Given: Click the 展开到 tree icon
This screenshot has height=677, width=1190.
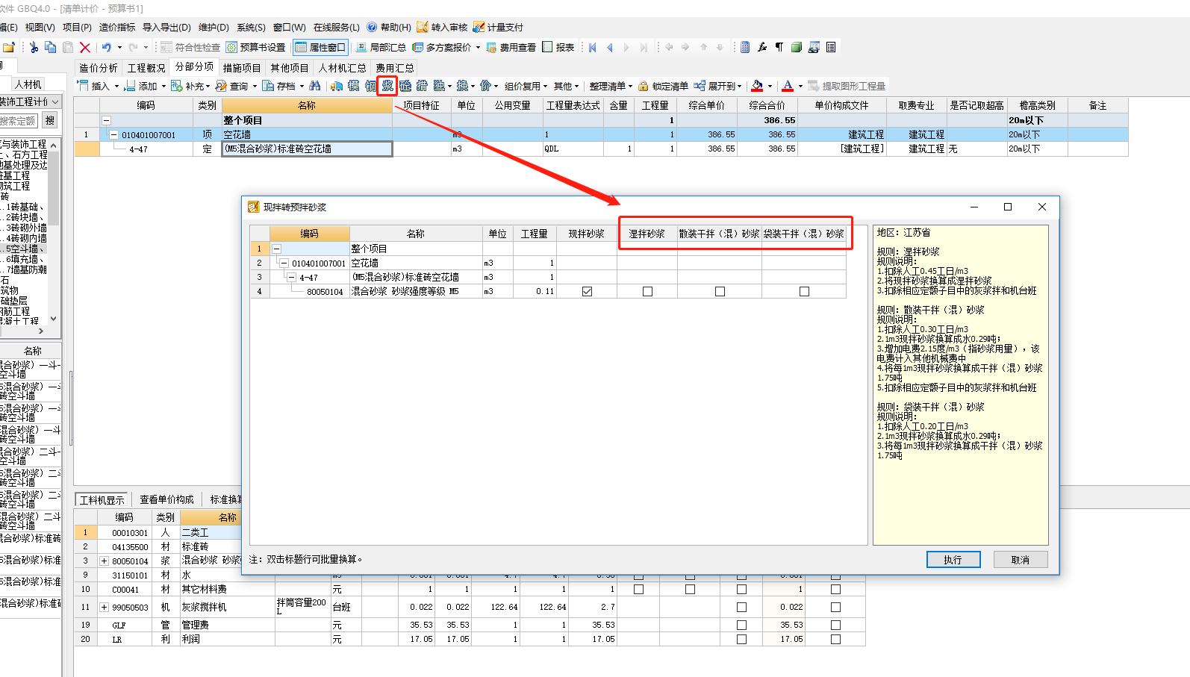Looking at the screenshot, I should tap(700, 86).
